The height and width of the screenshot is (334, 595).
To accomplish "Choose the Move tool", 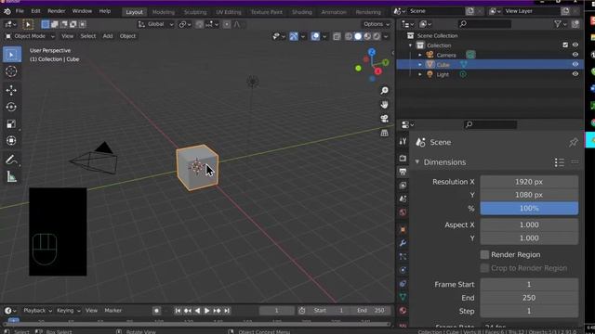I will [x=11, y=90].
